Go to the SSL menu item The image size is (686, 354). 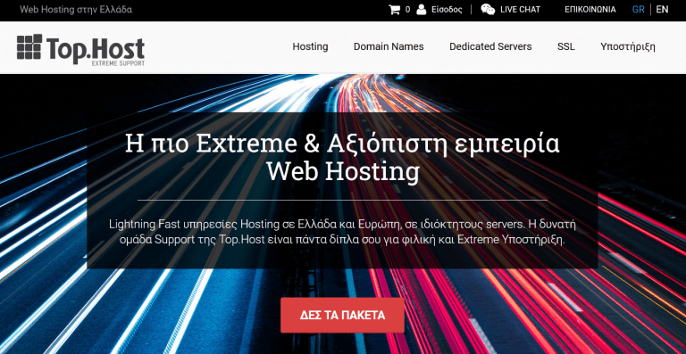pyautogui.click(x=566, y=46)
